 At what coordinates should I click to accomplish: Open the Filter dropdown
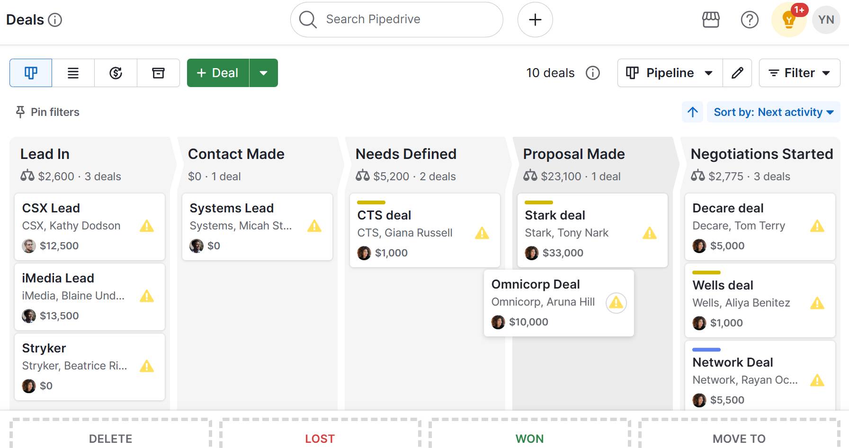[799, 73]
